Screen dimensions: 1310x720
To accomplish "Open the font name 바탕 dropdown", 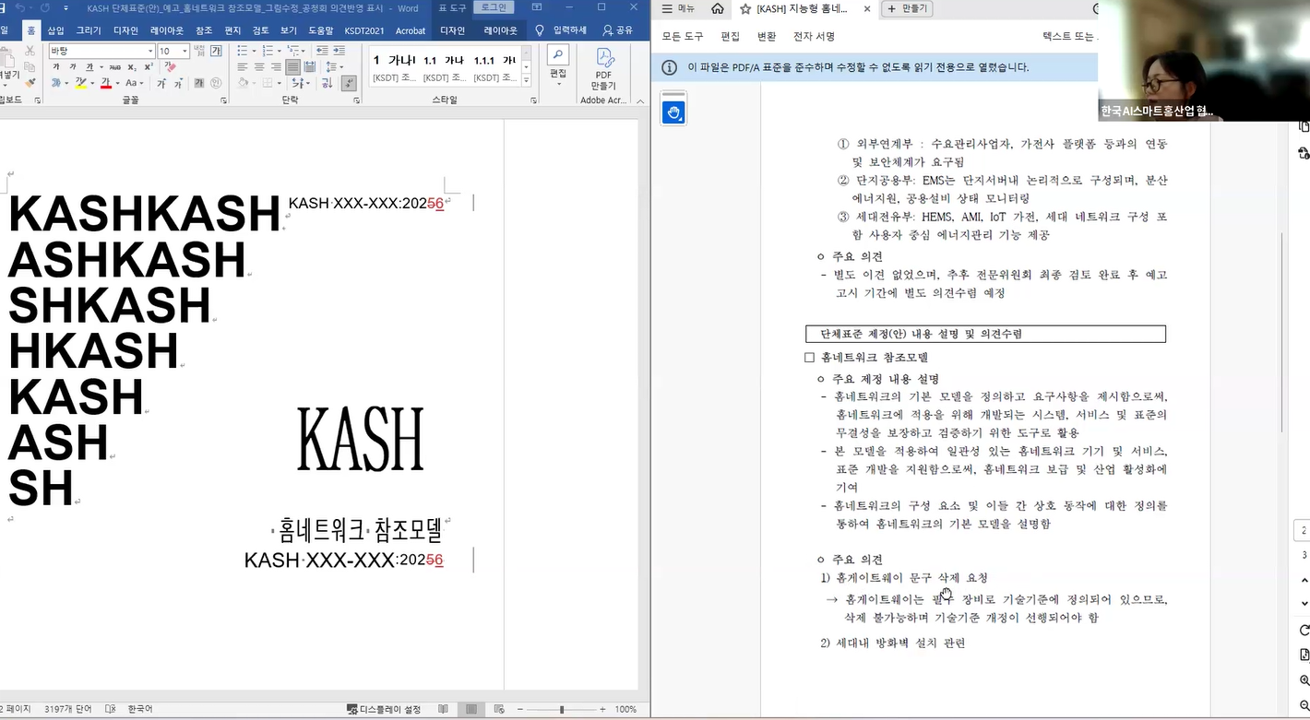I will 149,51.
